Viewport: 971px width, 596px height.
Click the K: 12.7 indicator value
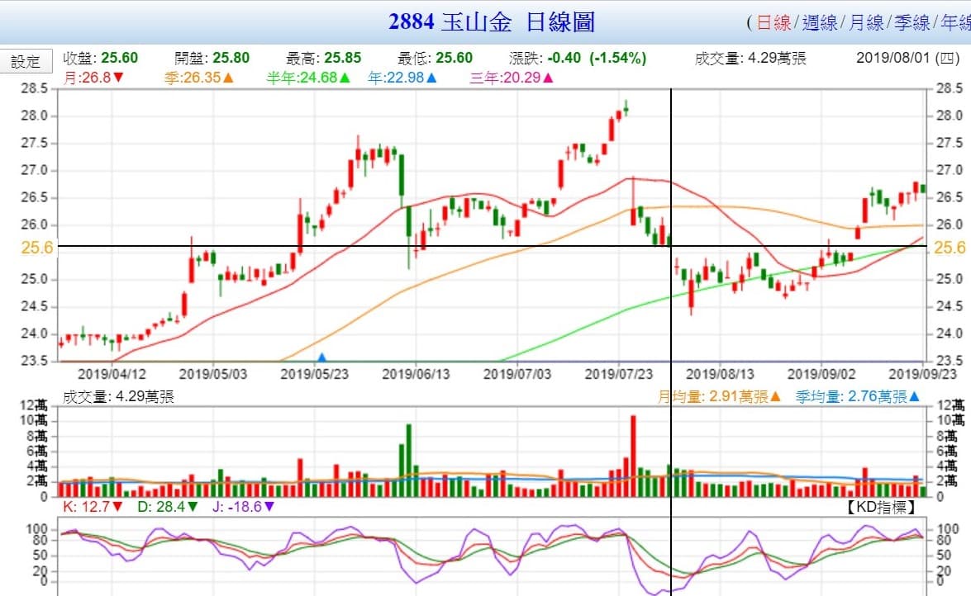pos(93,507)
